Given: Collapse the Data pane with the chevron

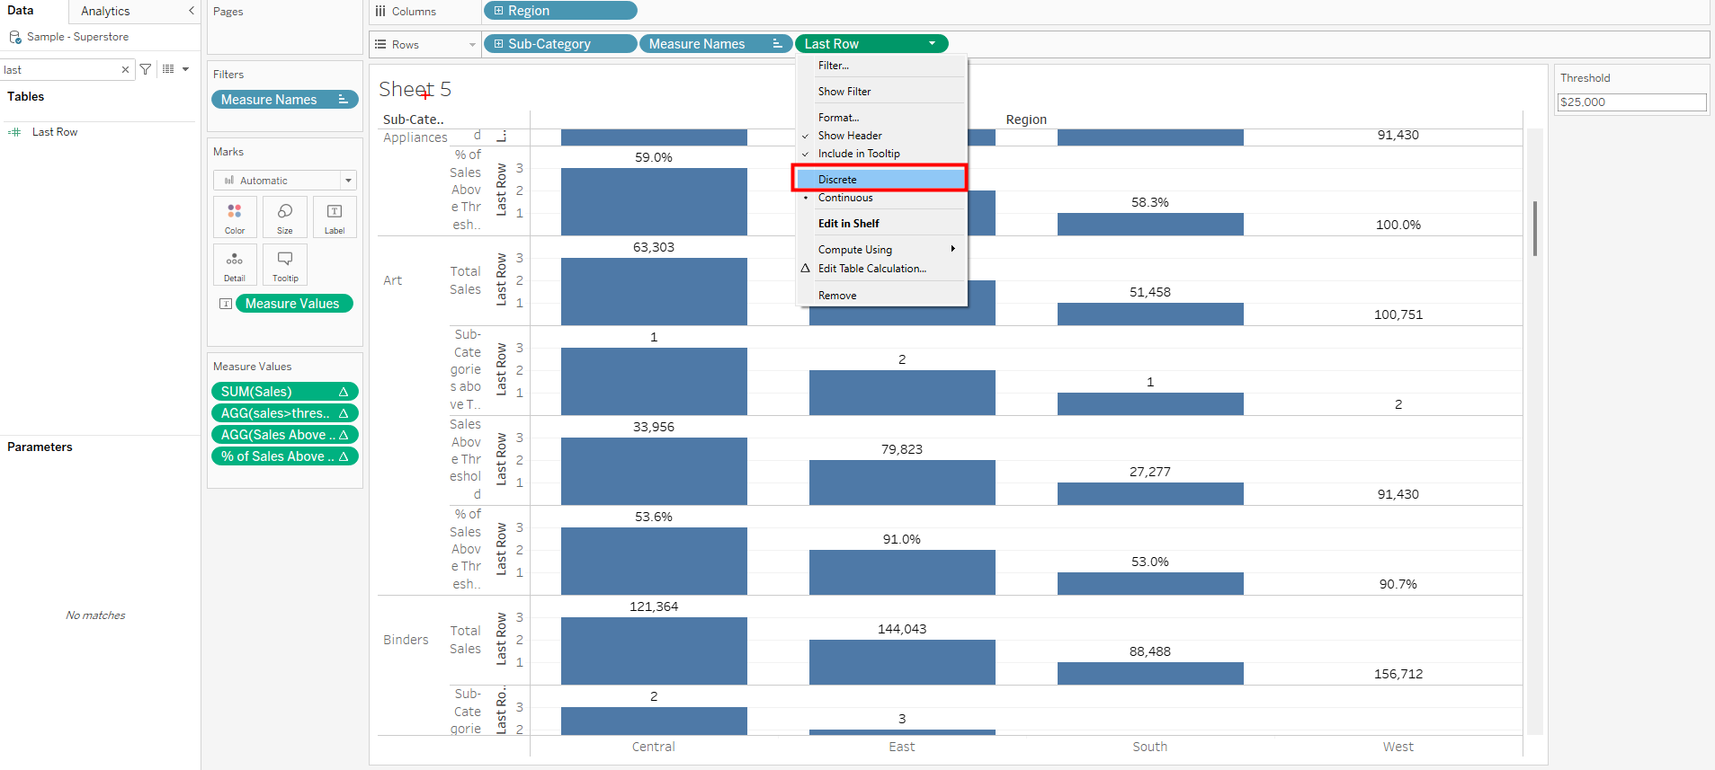Looking at the screenshot, I should [192, 11].
